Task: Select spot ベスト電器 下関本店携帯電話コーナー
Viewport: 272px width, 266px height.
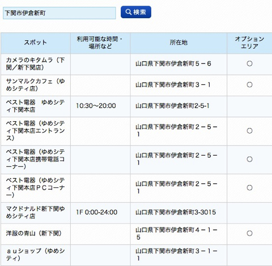Action: coord(35,159)
